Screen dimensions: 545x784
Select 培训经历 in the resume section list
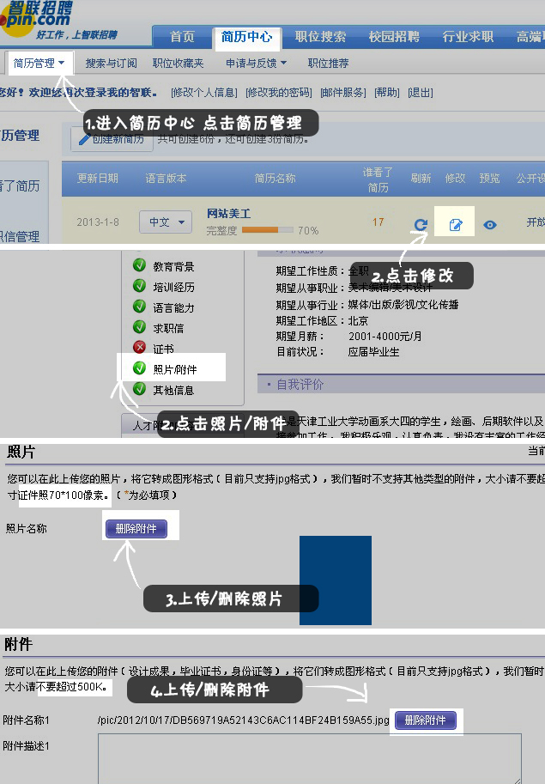tap(173, 287)
